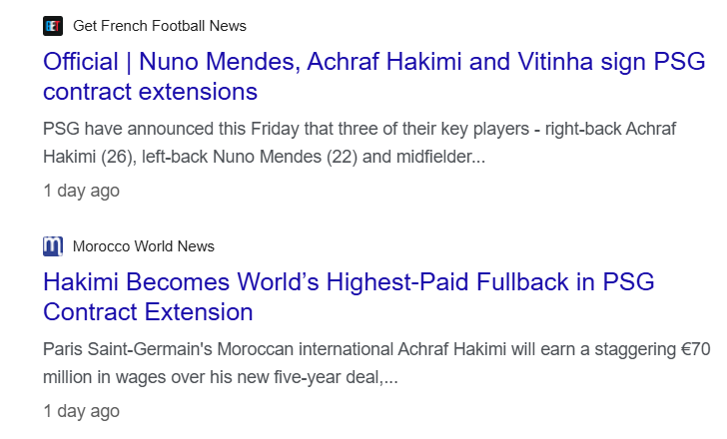This screenshot has height=439, width=727.
Task: Click 'million in wages over his new five-year deal'
Action: pyautogui.click(x=214, y=377)
